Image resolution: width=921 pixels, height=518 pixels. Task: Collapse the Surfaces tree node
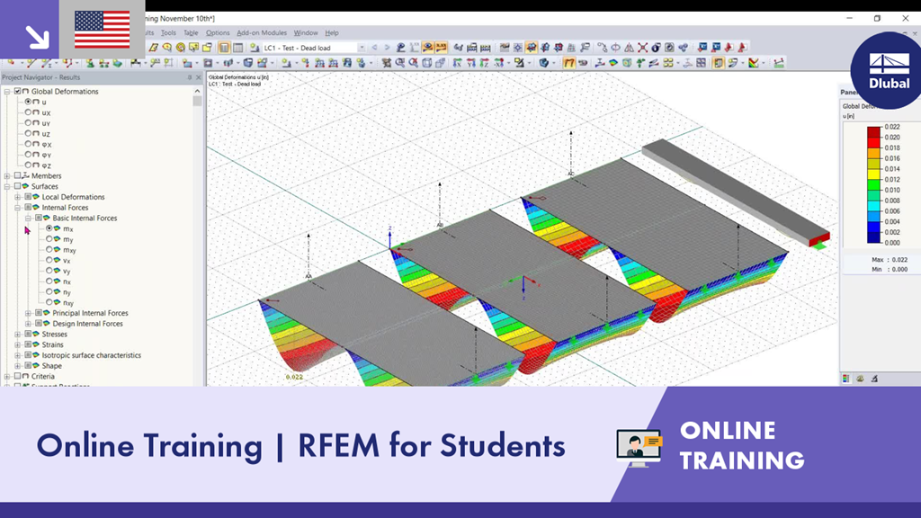tap(7, 187)
